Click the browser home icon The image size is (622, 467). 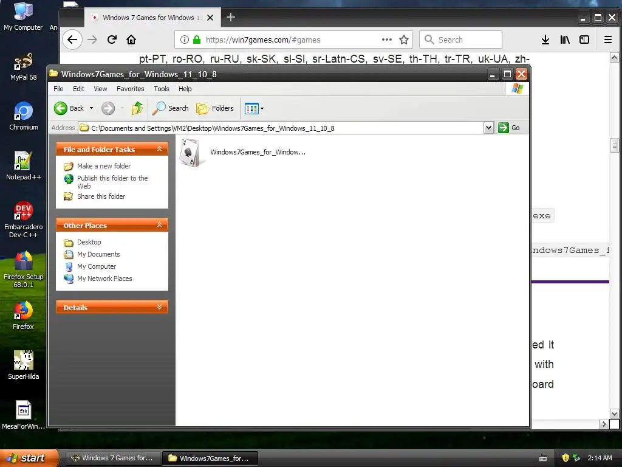[x=131, y=40]
